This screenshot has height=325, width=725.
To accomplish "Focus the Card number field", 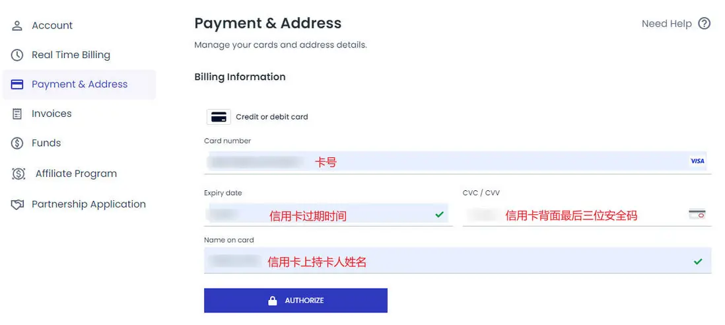I will pyautogui.click(x=449, y=161).
